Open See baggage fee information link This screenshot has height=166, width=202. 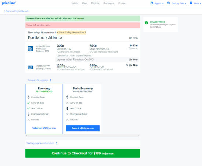[40, 143]
